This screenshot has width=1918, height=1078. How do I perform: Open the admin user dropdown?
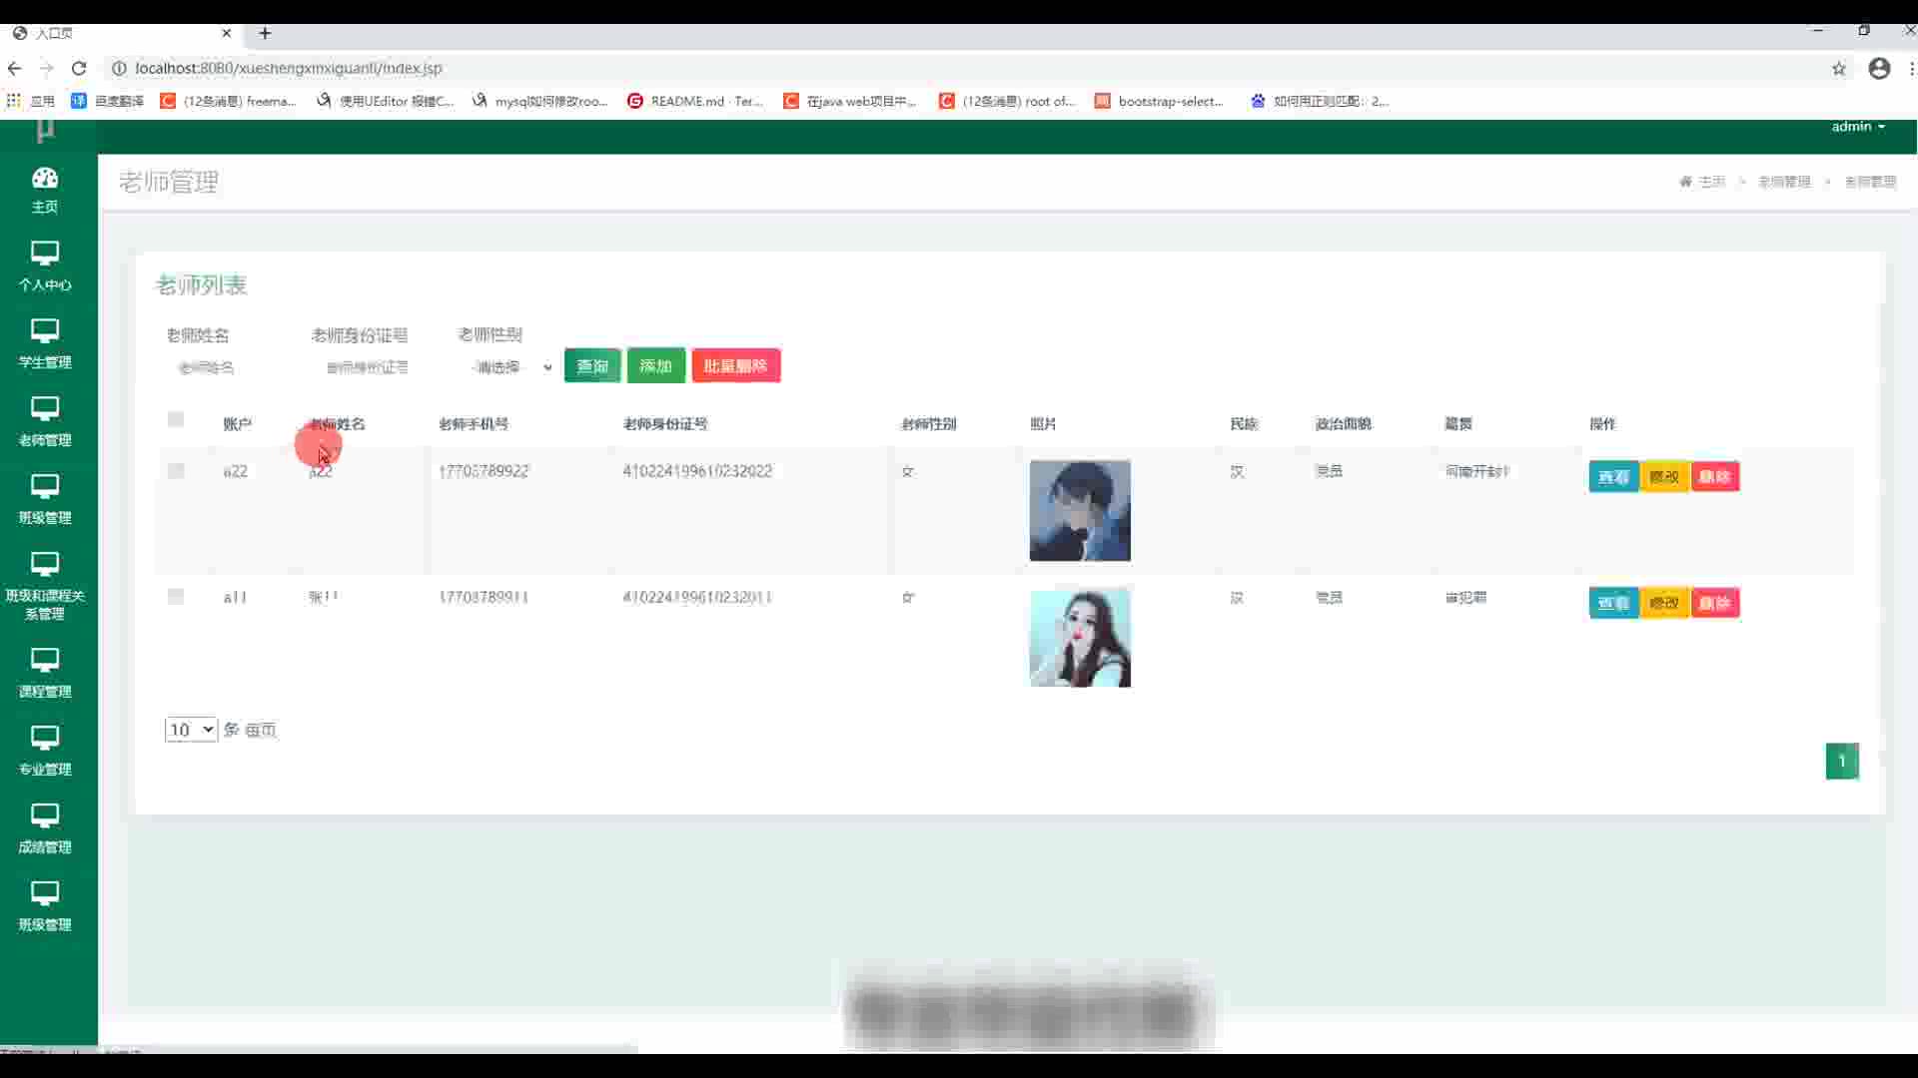tap(1858, 127)
